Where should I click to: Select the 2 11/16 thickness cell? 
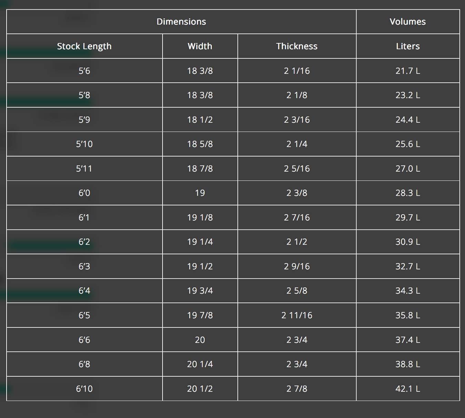[297, 315]
